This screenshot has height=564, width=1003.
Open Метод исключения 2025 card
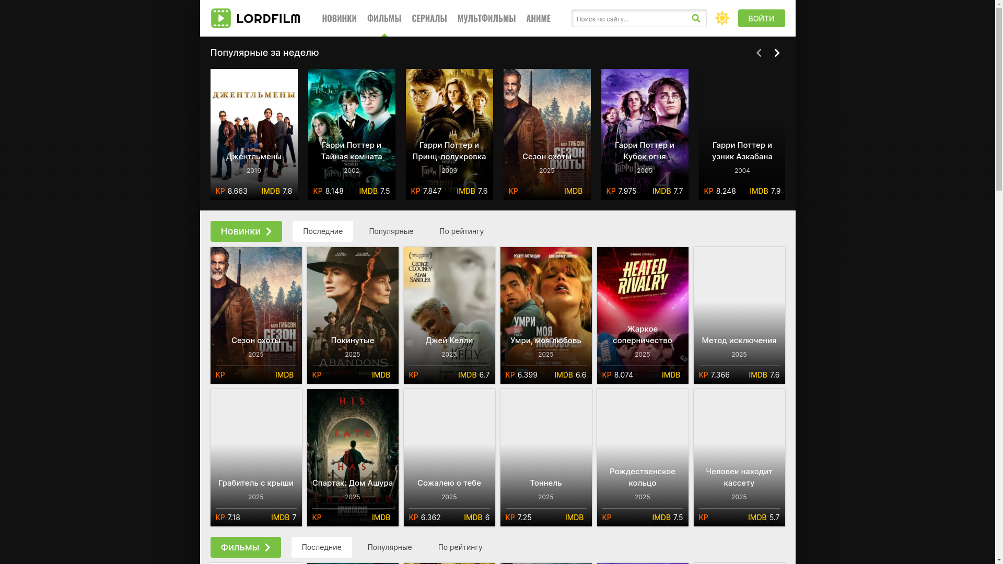(739, 315)
